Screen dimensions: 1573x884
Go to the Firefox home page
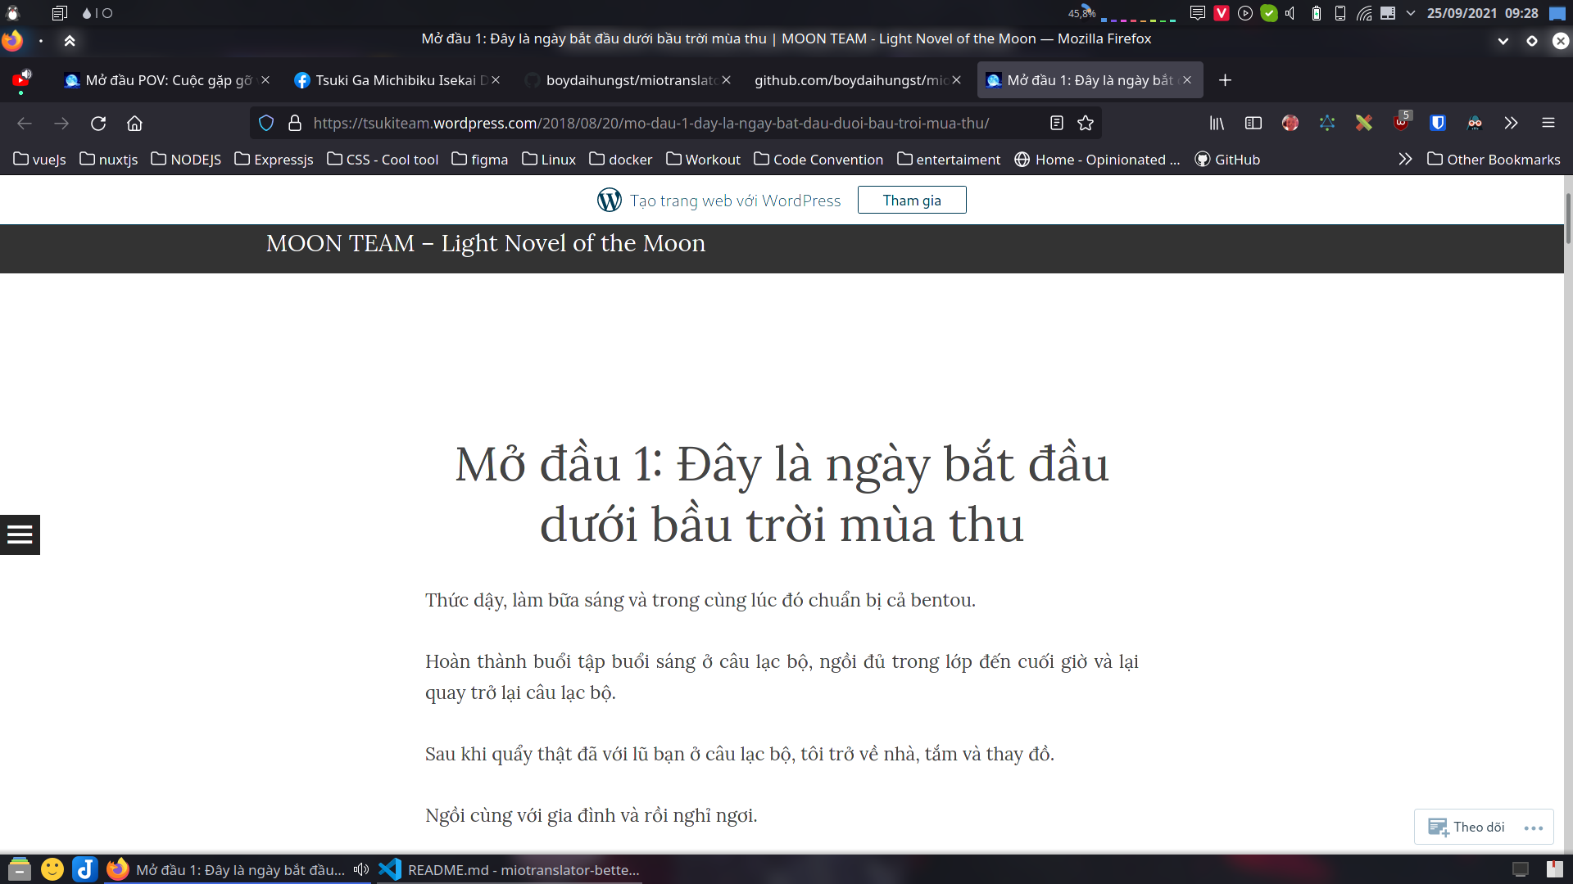[x=134, y=123]
